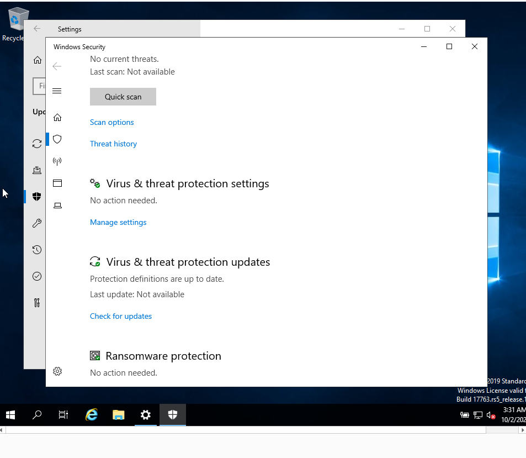Viewport: 526px width, 458px height.
Task: Click the back arrow in Windows Security
Action: click(57, 66)
